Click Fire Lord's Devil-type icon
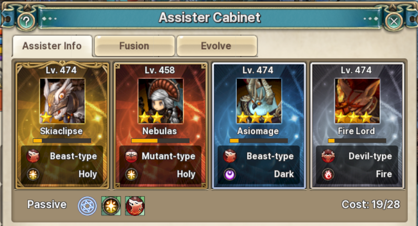This screenshot has width=418, height=226. tap(328, 156)
